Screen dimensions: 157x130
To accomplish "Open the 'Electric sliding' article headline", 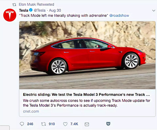I will (x=86, y=94).
